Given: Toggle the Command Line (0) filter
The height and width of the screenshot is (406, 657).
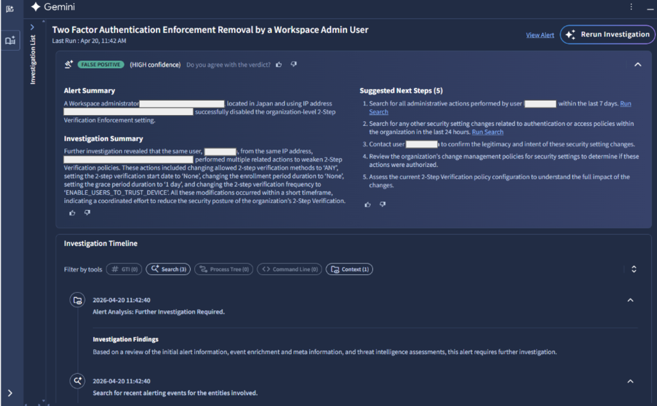Looking at the screenshot, I should (x=289, y=269).
